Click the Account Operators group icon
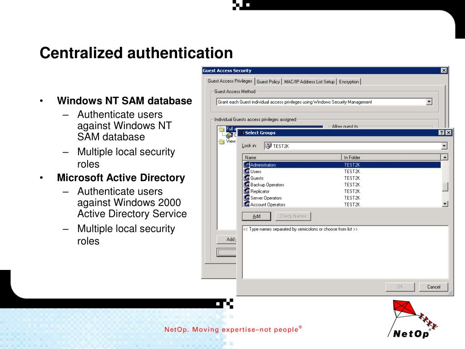The height and width of the screenshot is (349, 465). [247, 204]
